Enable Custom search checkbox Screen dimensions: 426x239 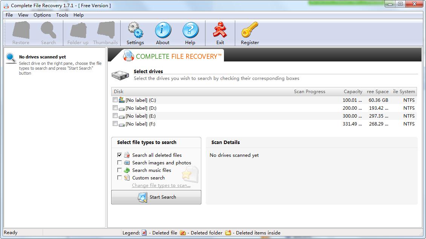point(119,178)
